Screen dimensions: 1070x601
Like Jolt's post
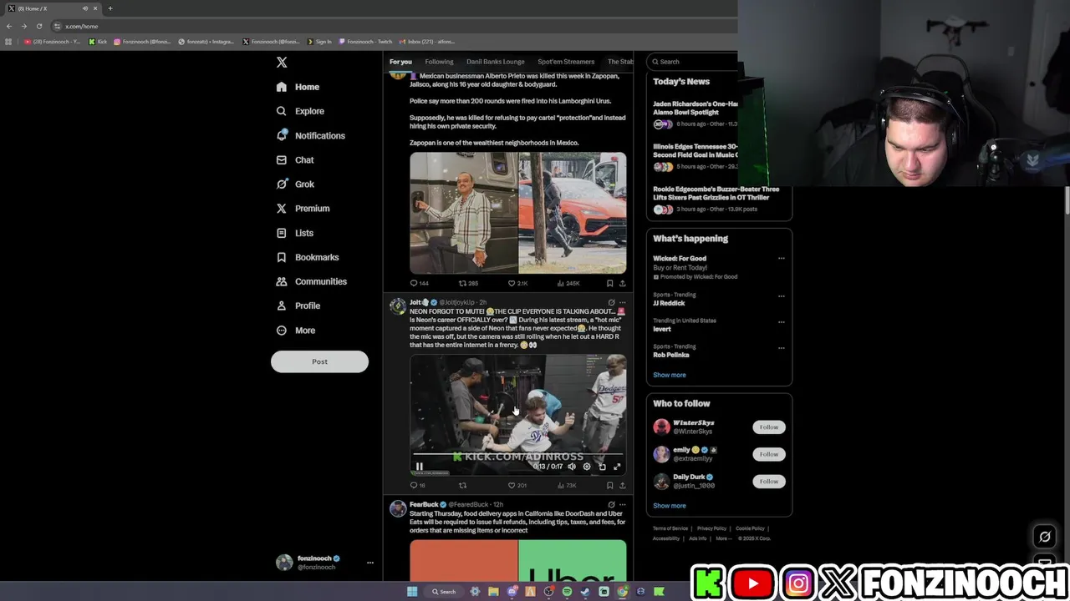517,485
